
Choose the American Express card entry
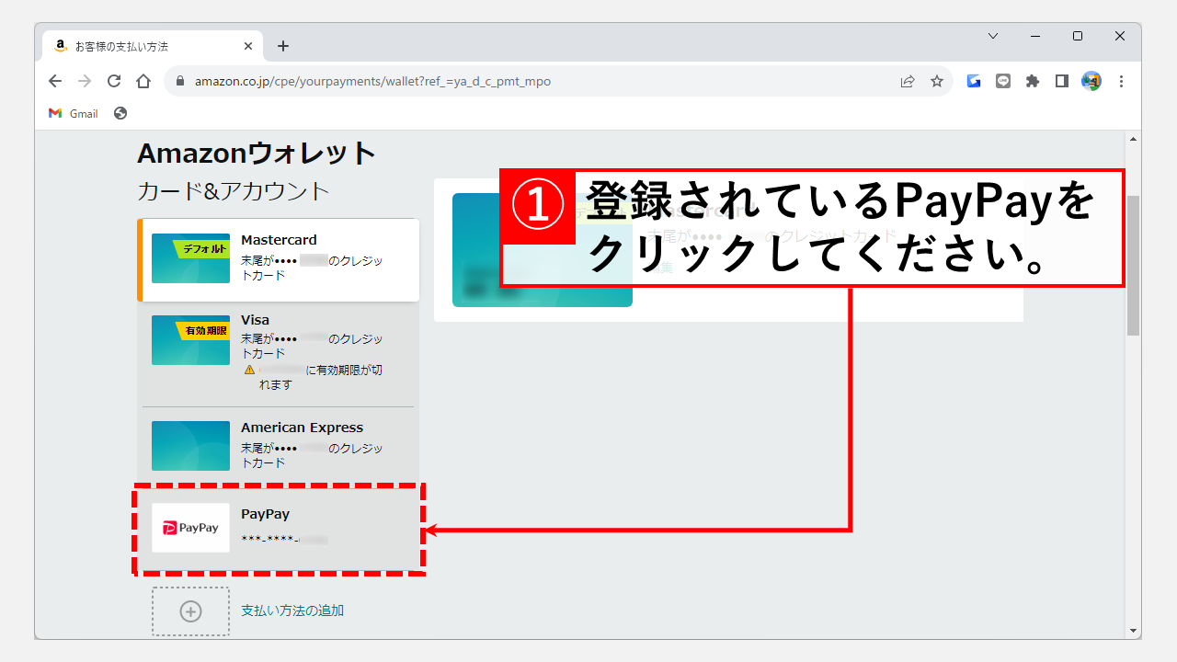[x=279, y=445]
